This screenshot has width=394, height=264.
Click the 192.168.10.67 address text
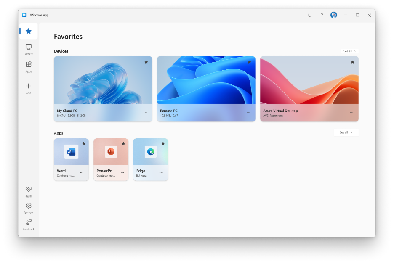[169, 116]
